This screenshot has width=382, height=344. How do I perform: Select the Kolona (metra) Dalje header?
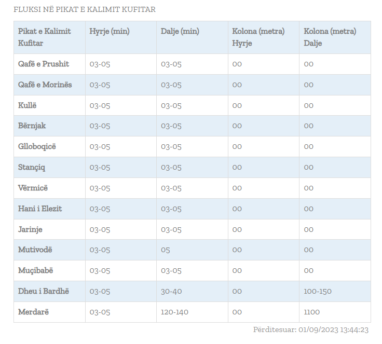tap(330, 37)
